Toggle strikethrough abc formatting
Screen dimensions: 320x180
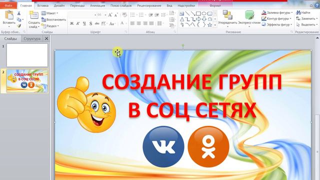click(97, 23)
